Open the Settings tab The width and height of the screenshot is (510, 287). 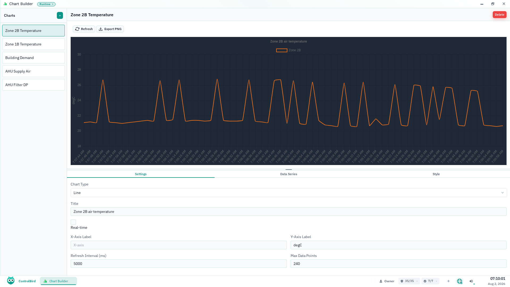tap(141, 174)
